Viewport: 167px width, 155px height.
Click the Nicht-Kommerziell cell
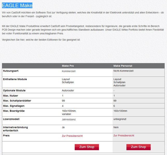[123, 71]
